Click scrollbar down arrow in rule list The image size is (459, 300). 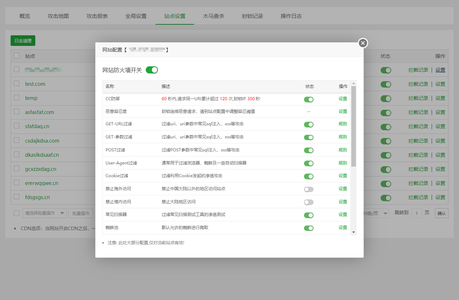[x=353, y=232]
